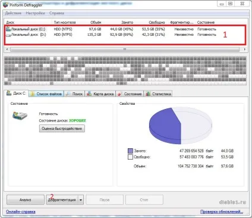This screenshot has height=218, width=252.
Task: Open the Проверка обновлений link
Action: pyautogui.click(x=222, y=211)
